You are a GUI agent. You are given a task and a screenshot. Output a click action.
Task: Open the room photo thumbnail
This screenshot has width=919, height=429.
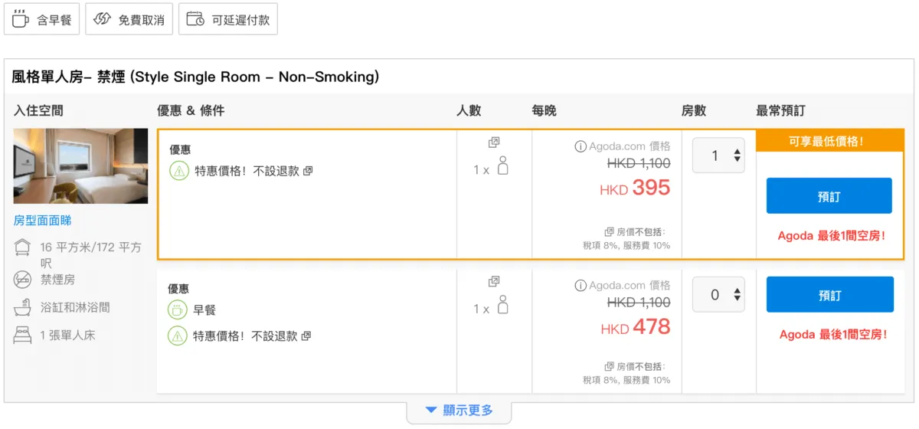click(x=80, y=165)
